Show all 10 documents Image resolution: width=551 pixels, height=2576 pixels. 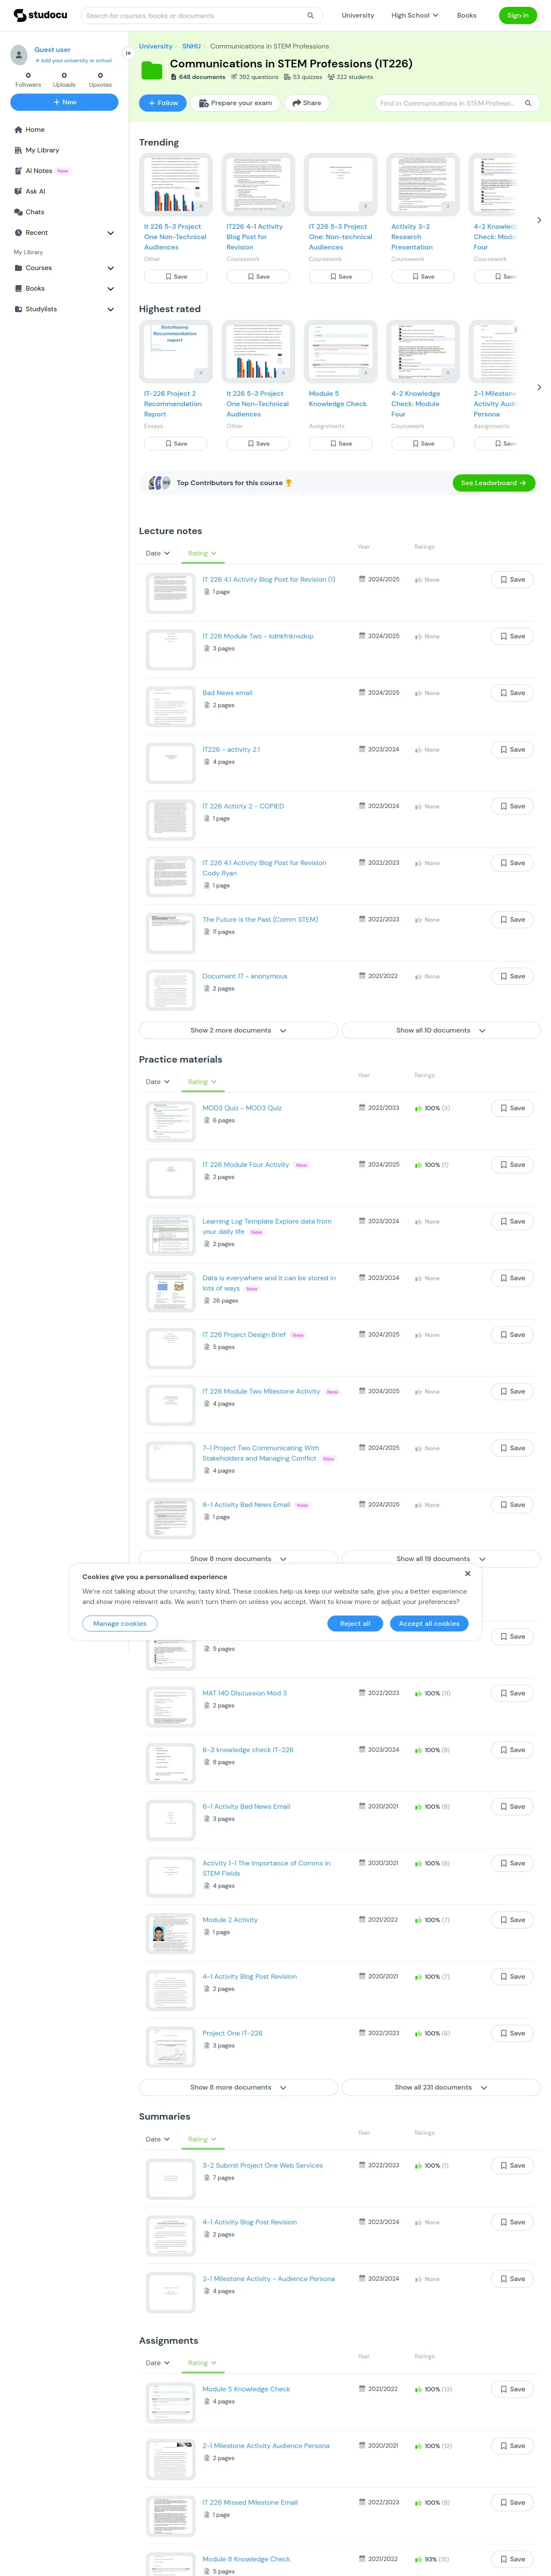(441, 1030)
